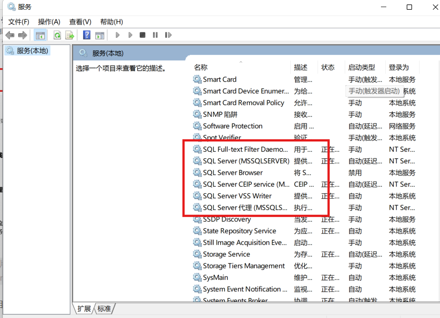Select System Event Notification service
The image size is (440, 318).
pyautogui.click(x=245, y=289)
